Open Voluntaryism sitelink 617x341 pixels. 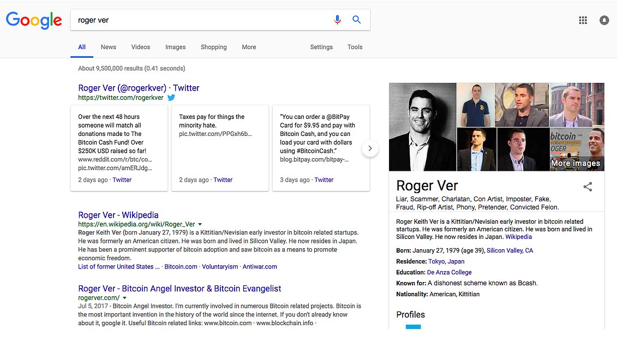220,267
